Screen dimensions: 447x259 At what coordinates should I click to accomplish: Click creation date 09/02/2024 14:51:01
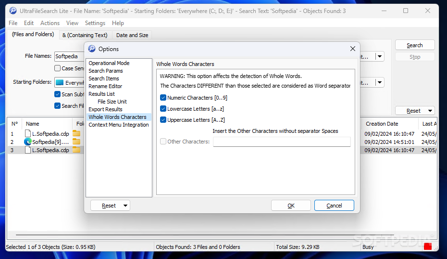389,142
